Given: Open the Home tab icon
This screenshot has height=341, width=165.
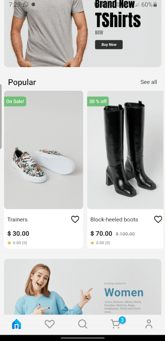Looking at the screenshot, I should [16, 324].
